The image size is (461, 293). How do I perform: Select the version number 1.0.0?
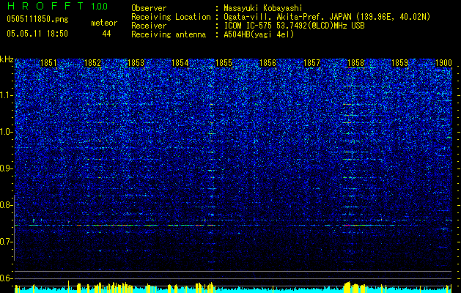pyautogui.click(x=99, y=6)
